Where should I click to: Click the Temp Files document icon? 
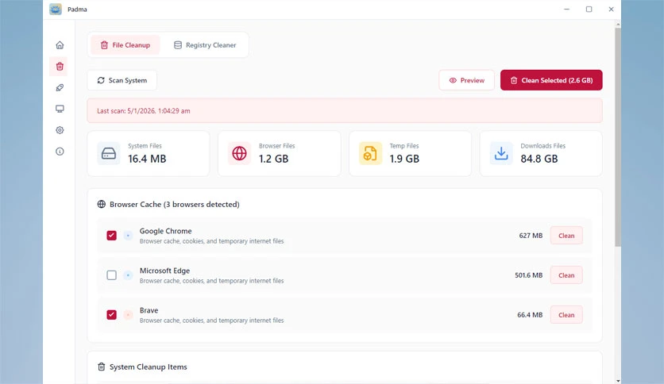370,153
